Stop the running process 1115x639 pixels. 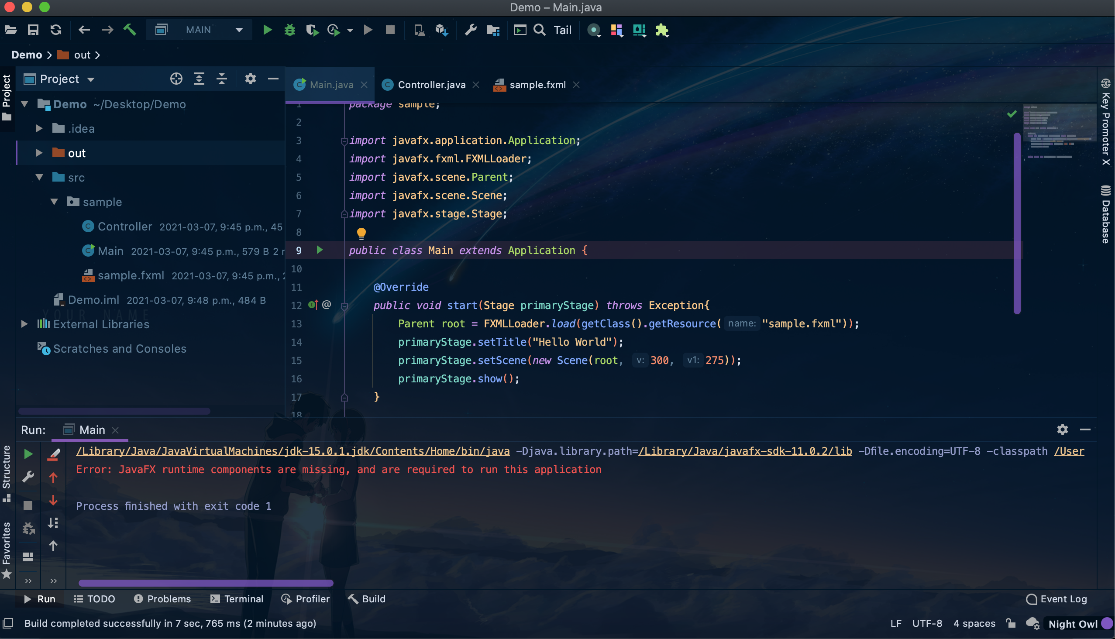pos(389,29)
